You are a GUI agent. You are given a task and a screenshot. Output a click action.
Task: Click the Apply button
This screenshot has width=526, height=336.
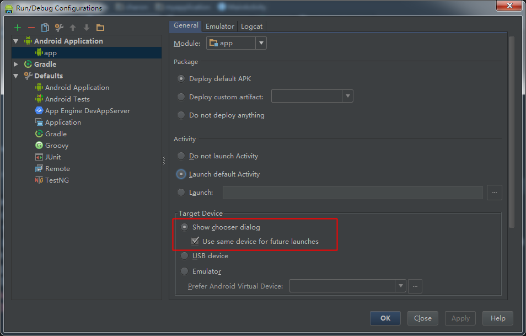click(x=460, y=318)
